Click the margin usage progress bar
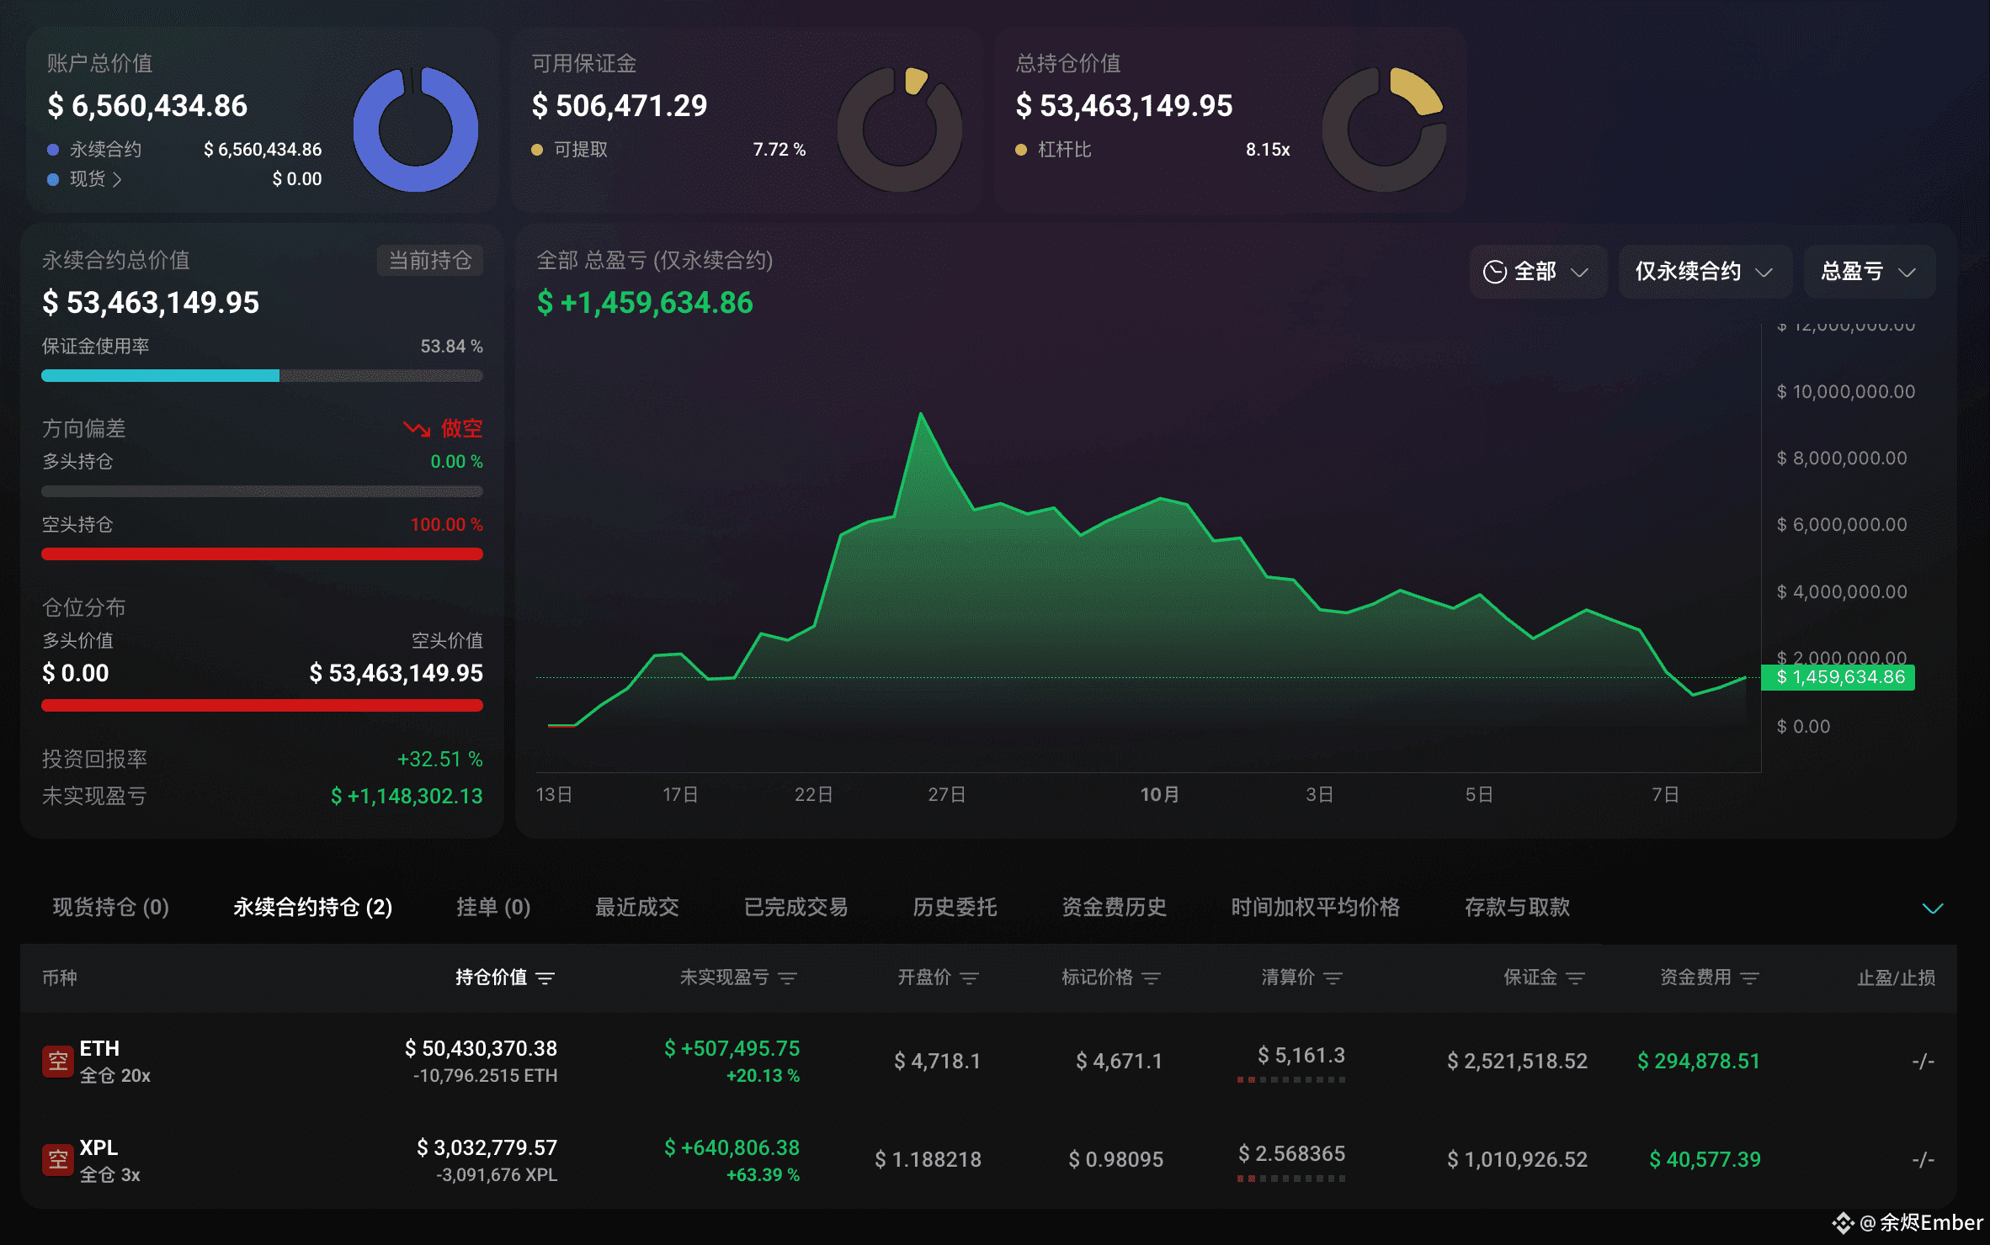This screenshot has height=1245, width=1990. tap(262, 376)
